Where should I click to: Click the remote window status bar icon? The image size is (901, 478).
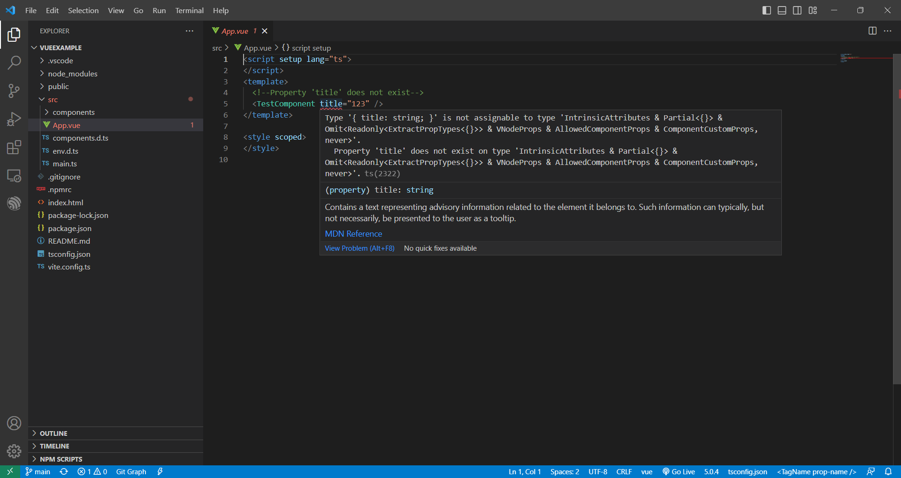[x=10, y=471]
